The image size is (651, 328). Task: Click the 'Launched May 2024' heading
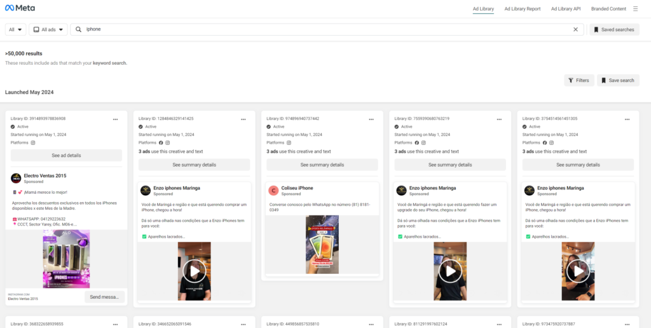click(x=29, y=92)
